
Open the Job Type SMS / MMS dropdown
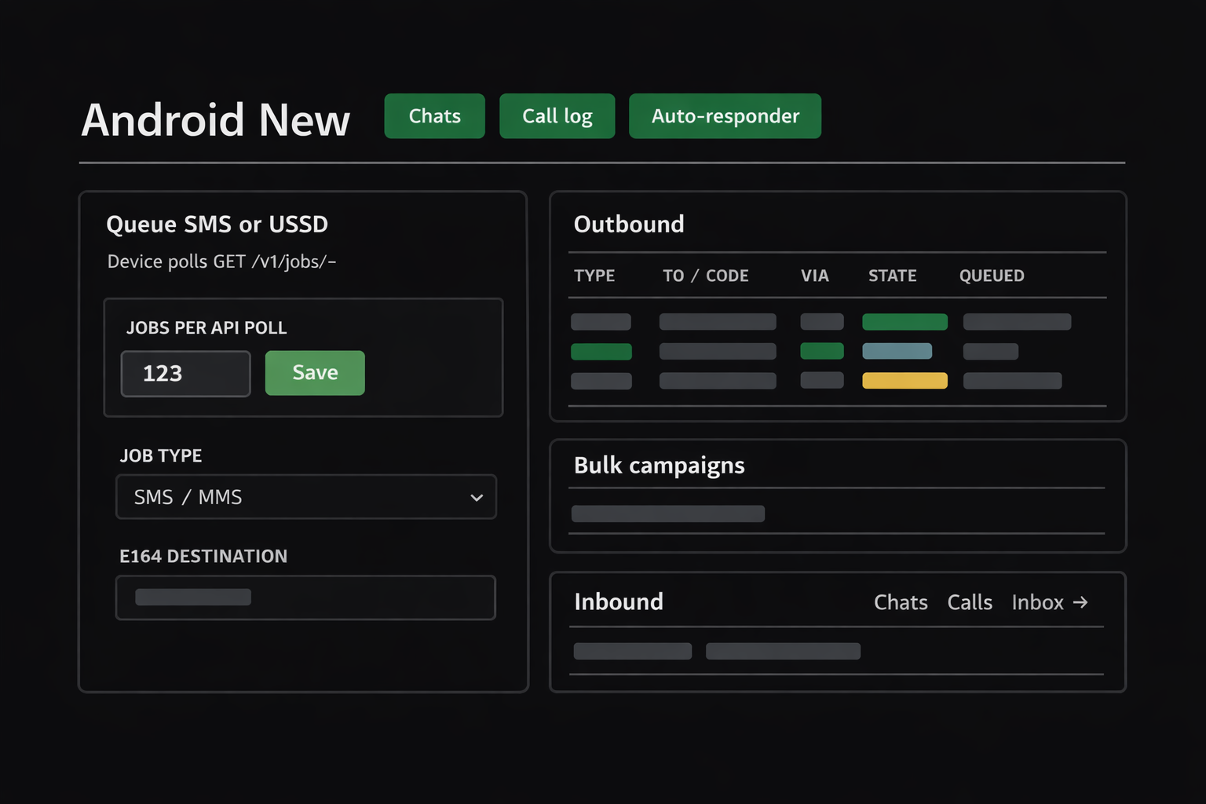305,497
